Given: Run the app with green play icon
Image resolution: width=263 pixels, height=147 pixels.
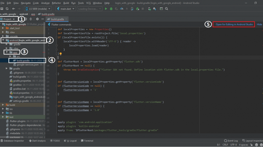Looking at the screenshot, I should [x=106, y=9].
